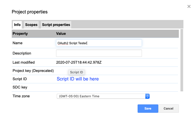Open the Scopes tab
Image resolution: width=194 pixels, height=121 pixels.
[31, 25]
